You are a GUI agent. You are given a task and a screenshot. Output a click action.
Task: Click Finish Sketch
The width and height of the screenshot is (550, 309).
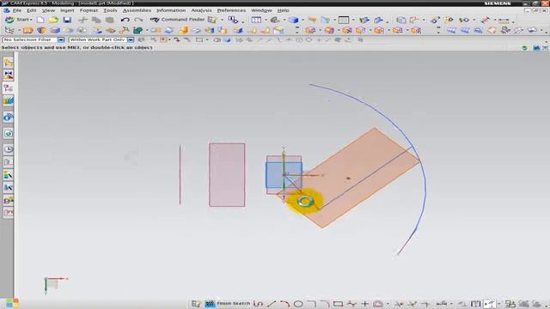pyautogui.click(x=228, y=303)
